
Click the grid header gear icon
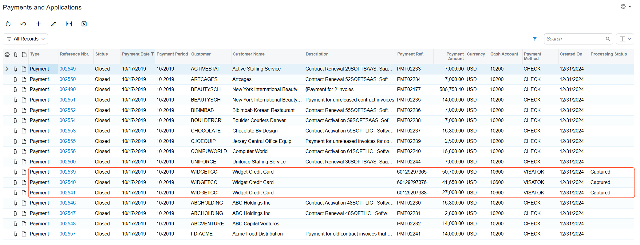click(x=7, y=55)
